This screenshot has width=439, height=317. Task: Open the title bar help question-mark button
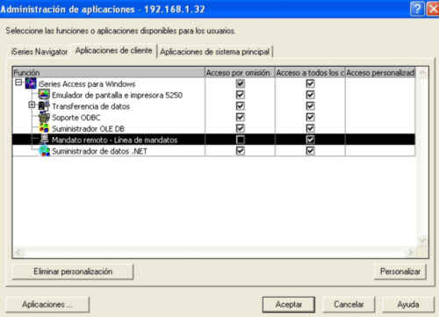417,9
